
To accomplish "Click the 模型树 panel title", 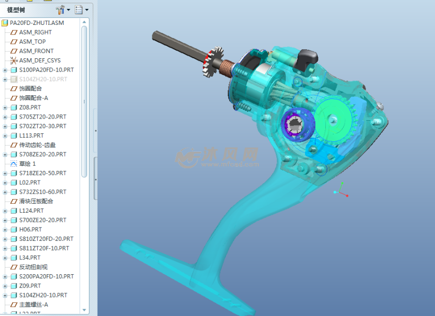I will [x=16, y=10].
